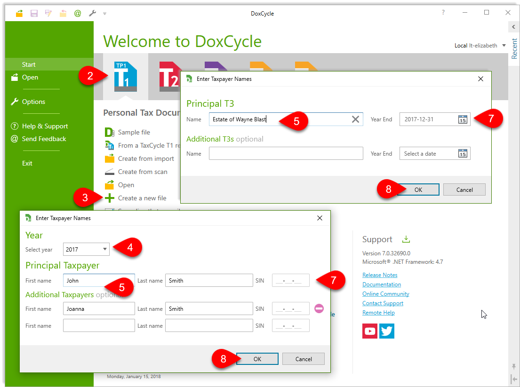Choose Send Feedback in sidebar
The height and width of the screenshot is (387, 520).
[44, 139]
